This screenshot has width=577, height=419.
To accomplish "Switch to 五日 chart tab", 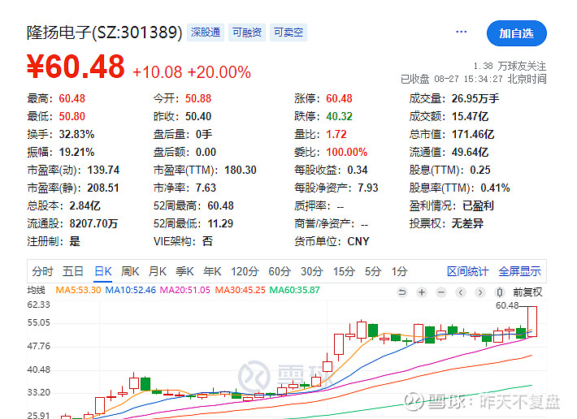I will [x=73, y=271].
